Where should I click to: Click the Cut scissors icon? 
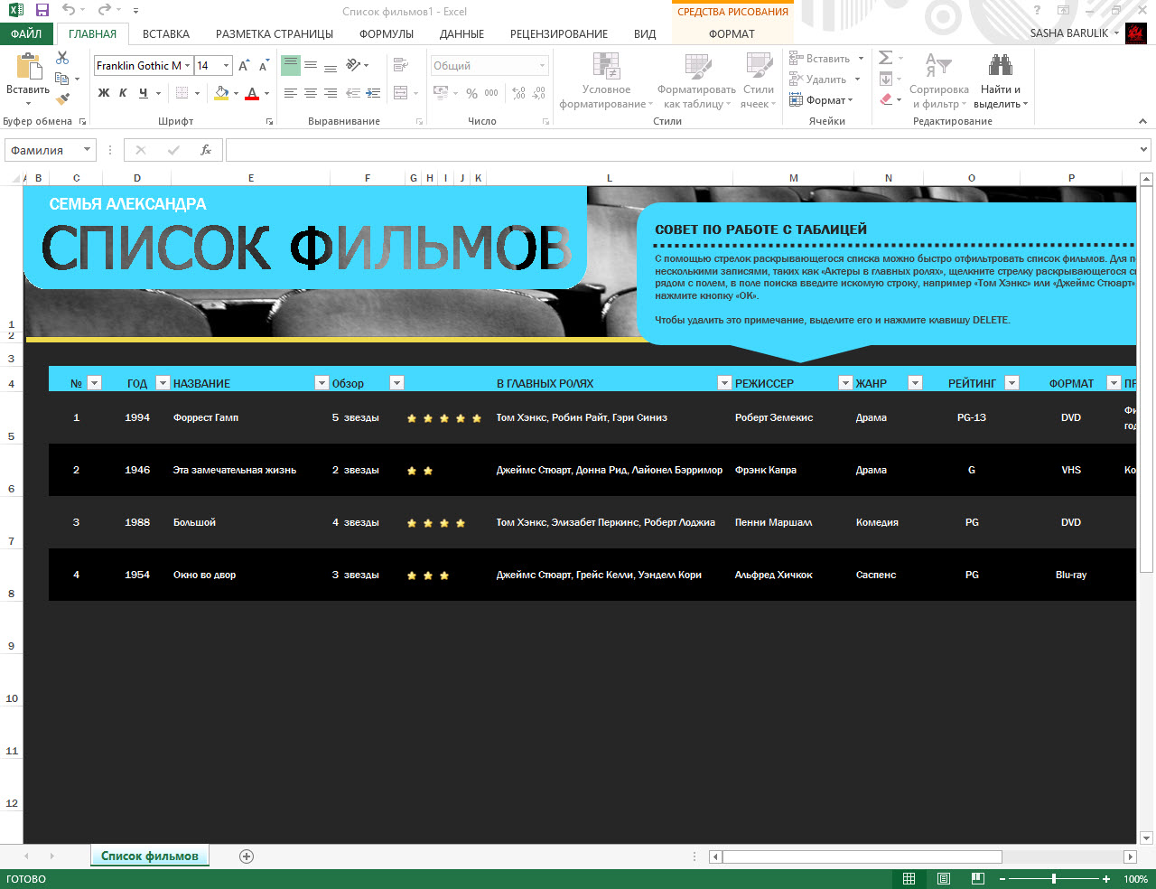(62, 58)
